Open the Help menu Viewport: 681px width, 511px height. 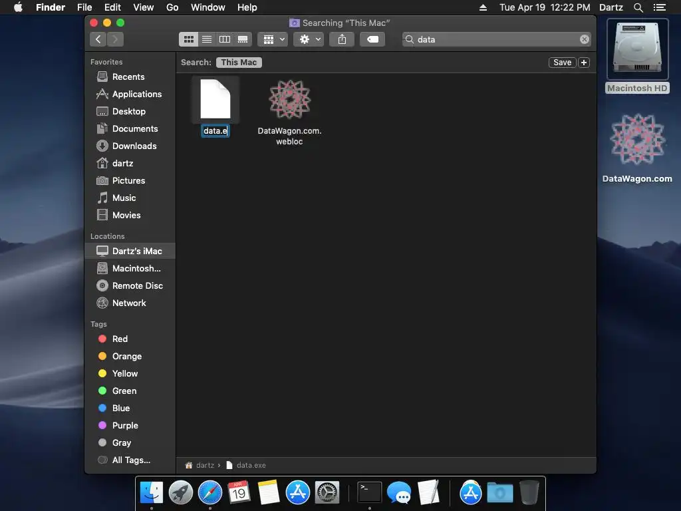click(x=247, y=7)
